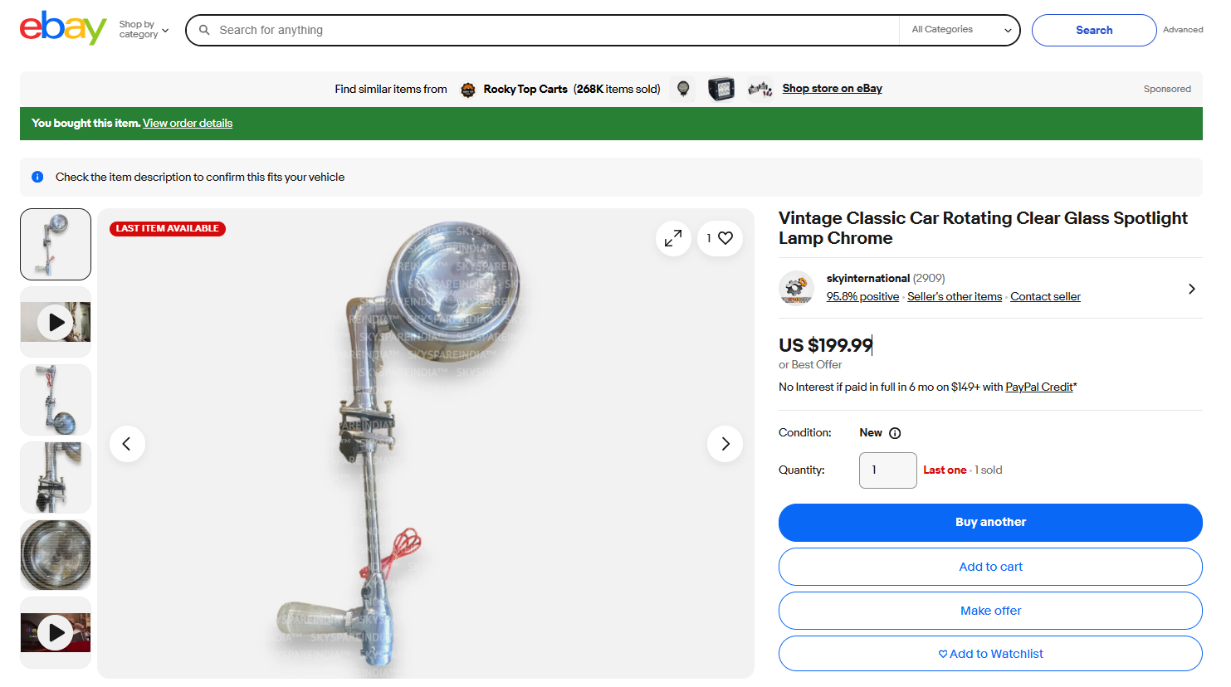
Task: Expand the All Categories dropdown
Action: (960, 30)
